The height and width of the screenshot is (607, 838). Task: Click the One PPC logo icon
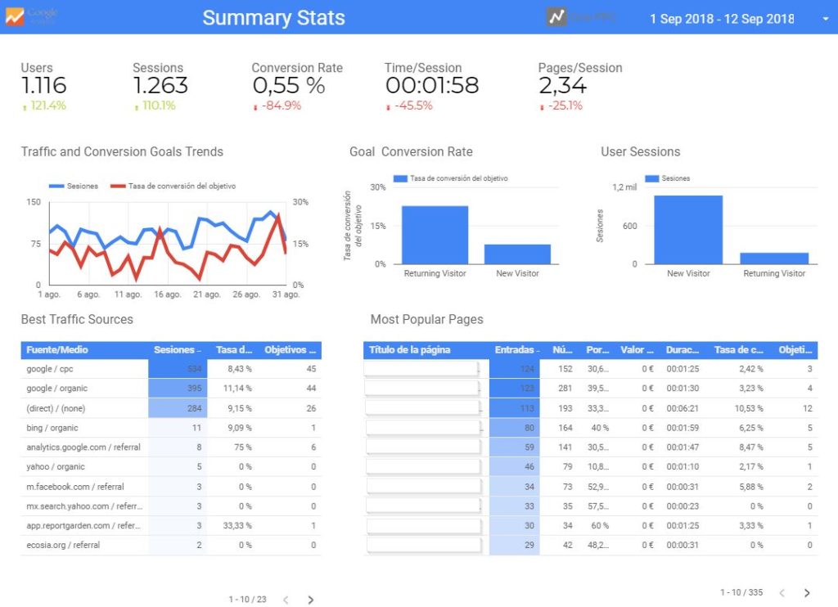[x=556, y=17]
